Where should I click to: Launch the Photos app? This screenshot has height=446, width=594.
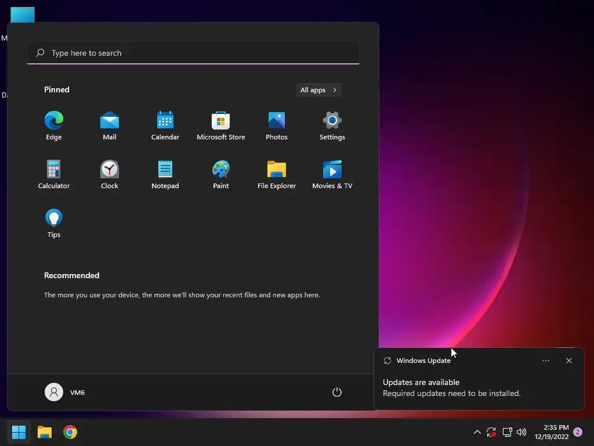277,126
